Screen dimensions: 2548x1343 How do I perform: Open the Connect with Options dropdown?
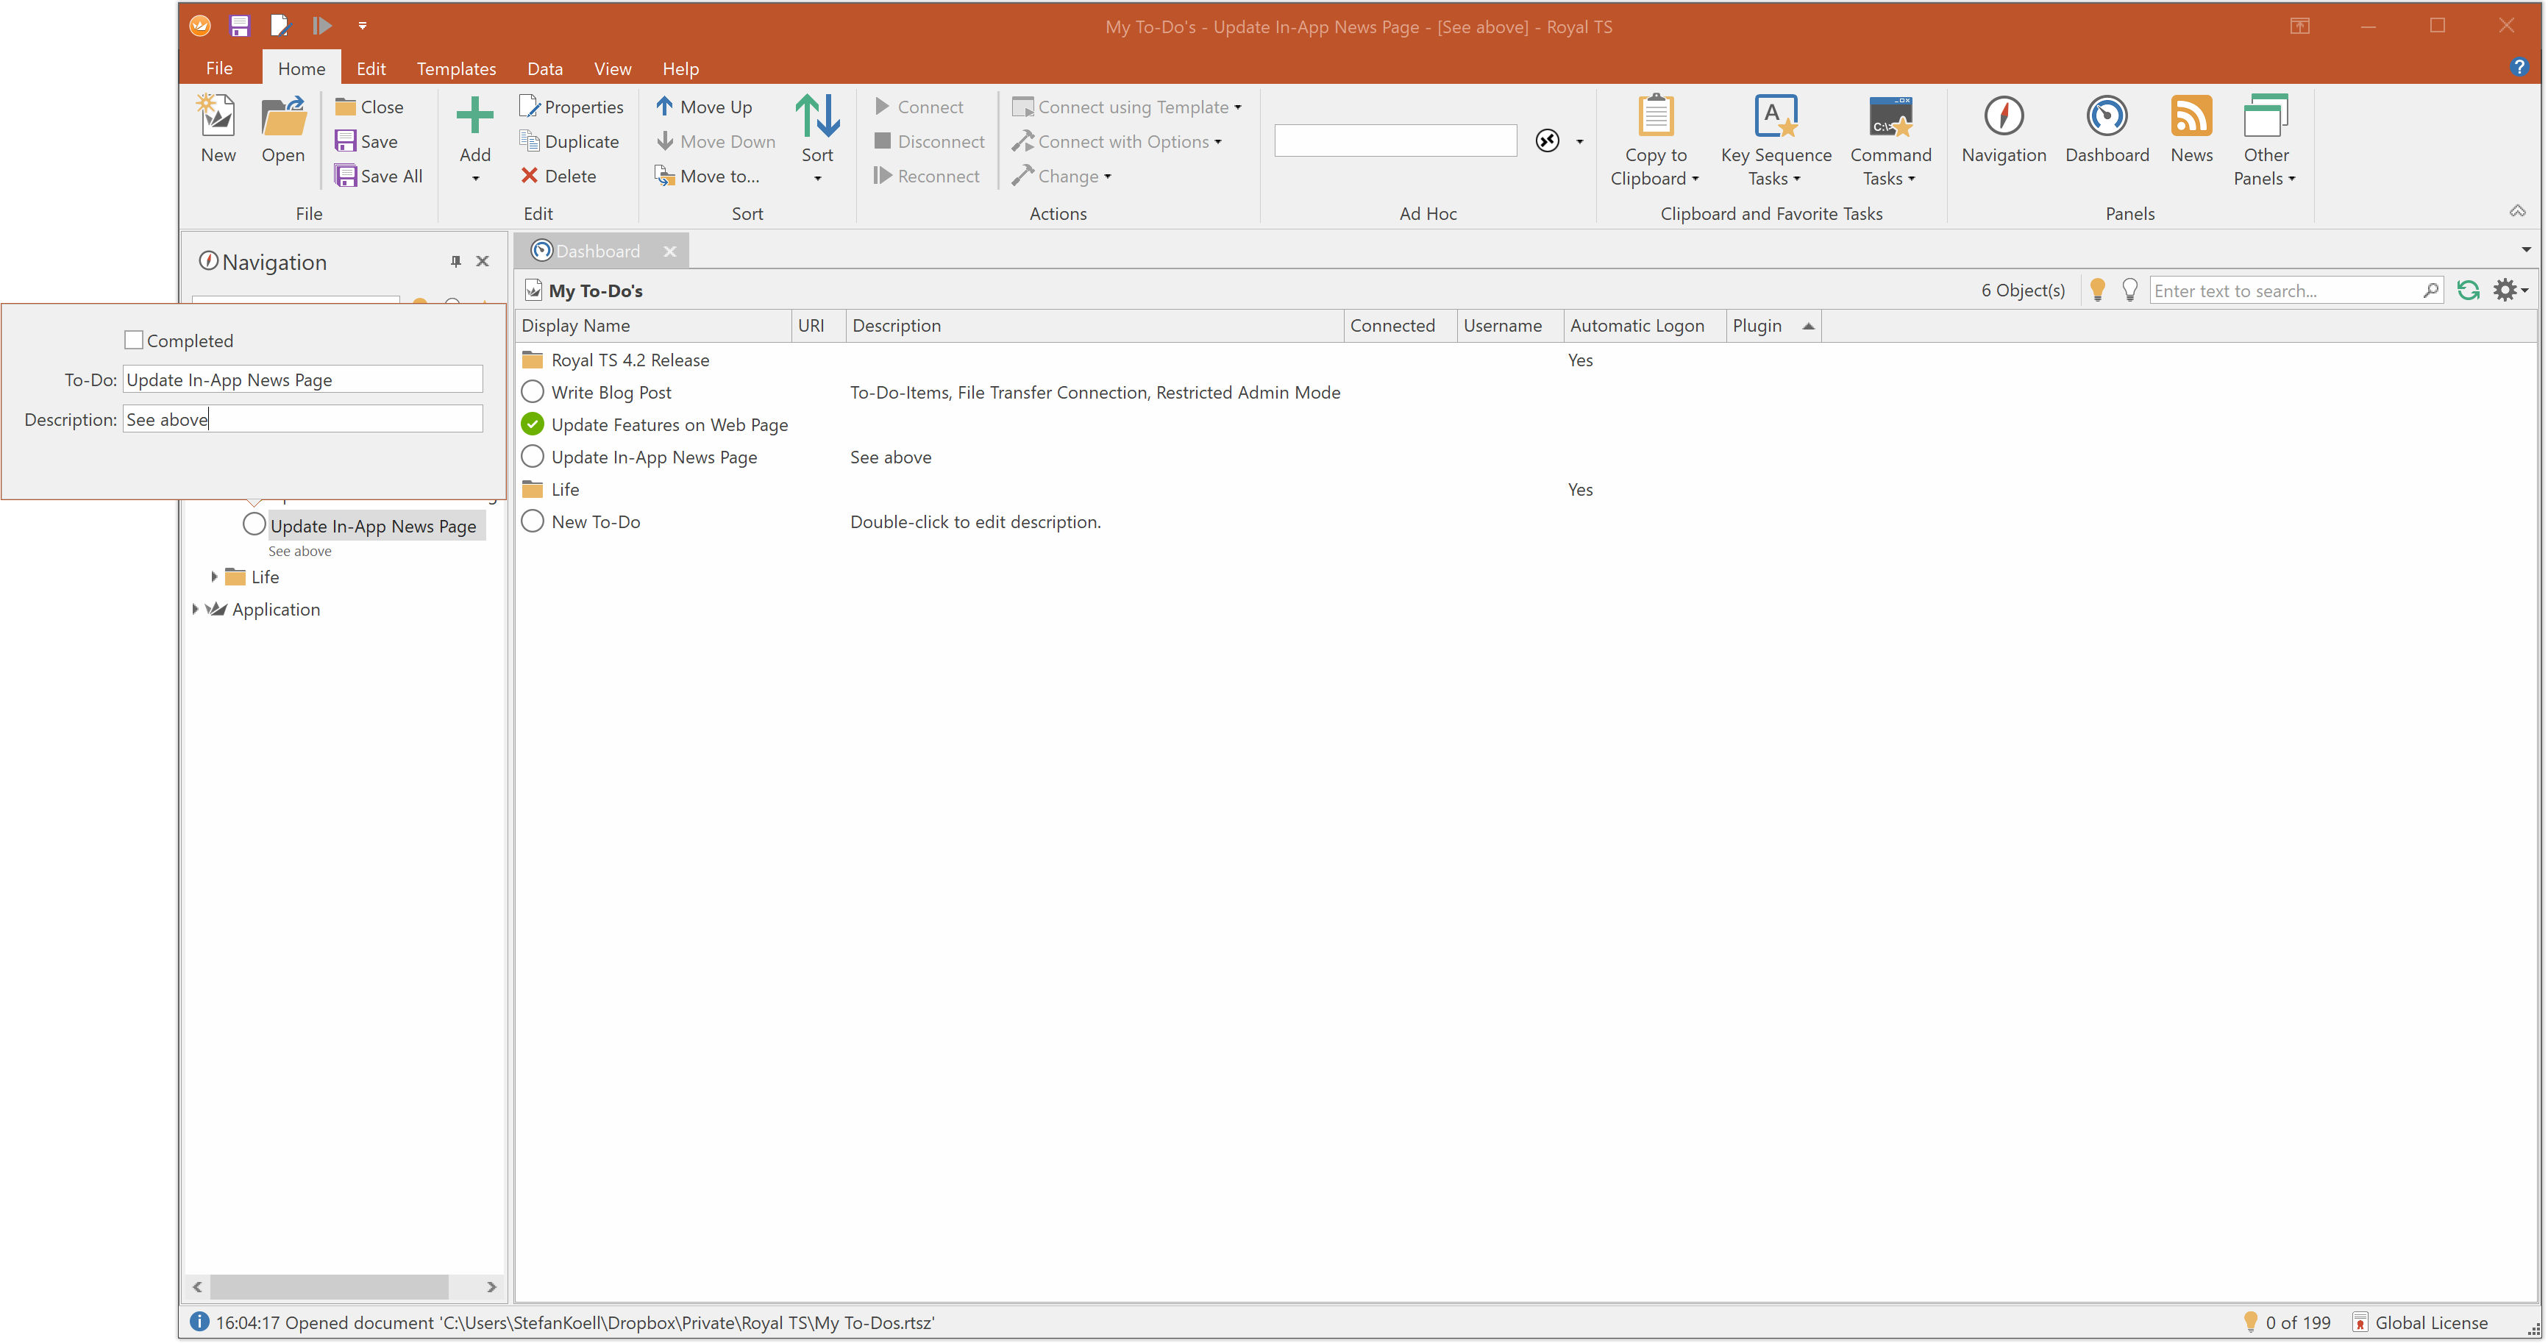[1217, 141]
